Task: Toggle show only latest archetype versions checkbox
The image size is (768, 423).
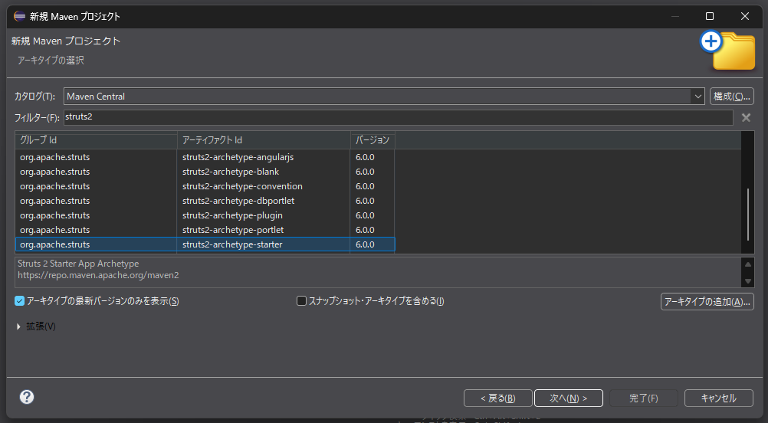Action: click(20, 301)
